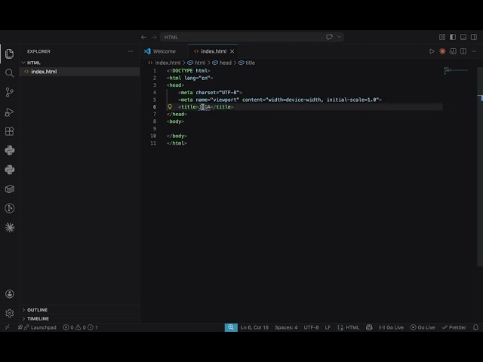Open the index.html breadcrumb
This screenshot has height=362, width=483.
[x=165, y=63]
